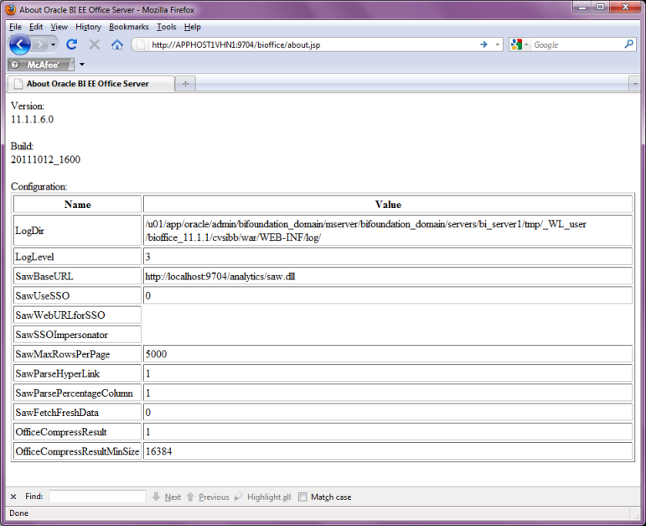
Task: Click the SawParseHyperLink name cell
Action: point(77,373)
